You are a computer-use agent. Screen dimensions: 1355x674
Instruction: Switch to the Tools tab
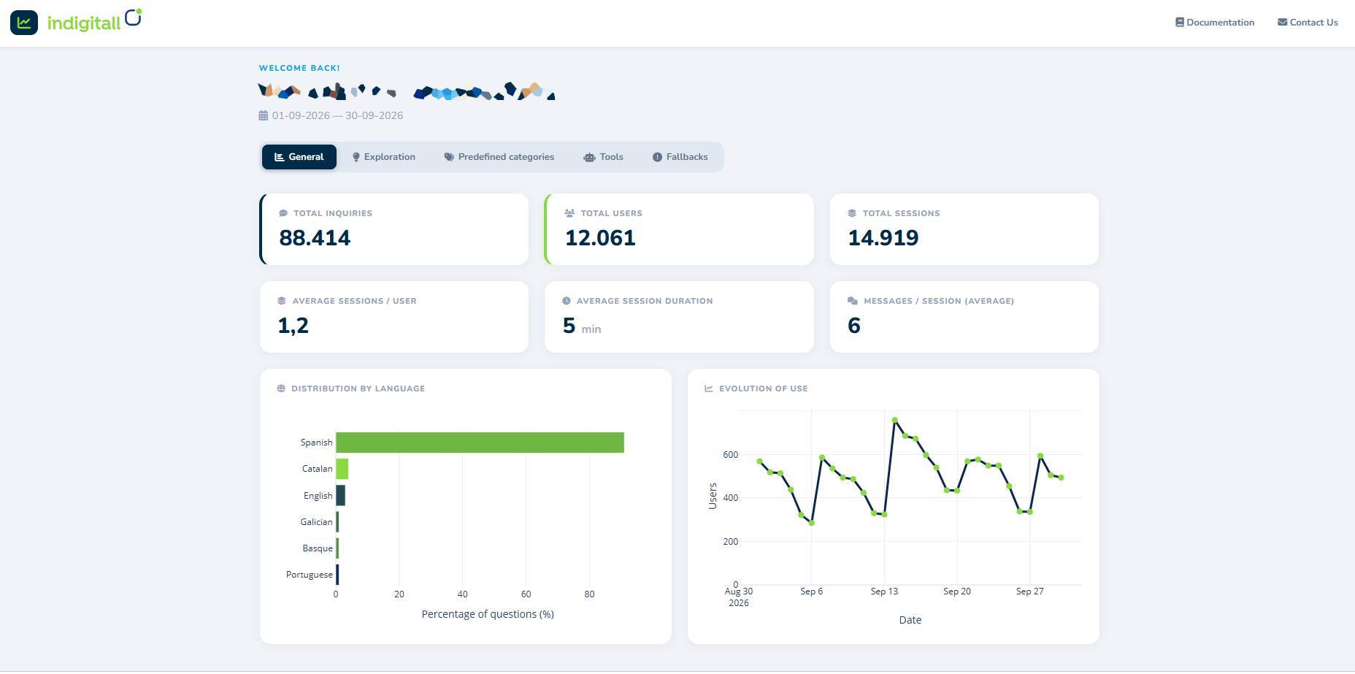point(604,157)
